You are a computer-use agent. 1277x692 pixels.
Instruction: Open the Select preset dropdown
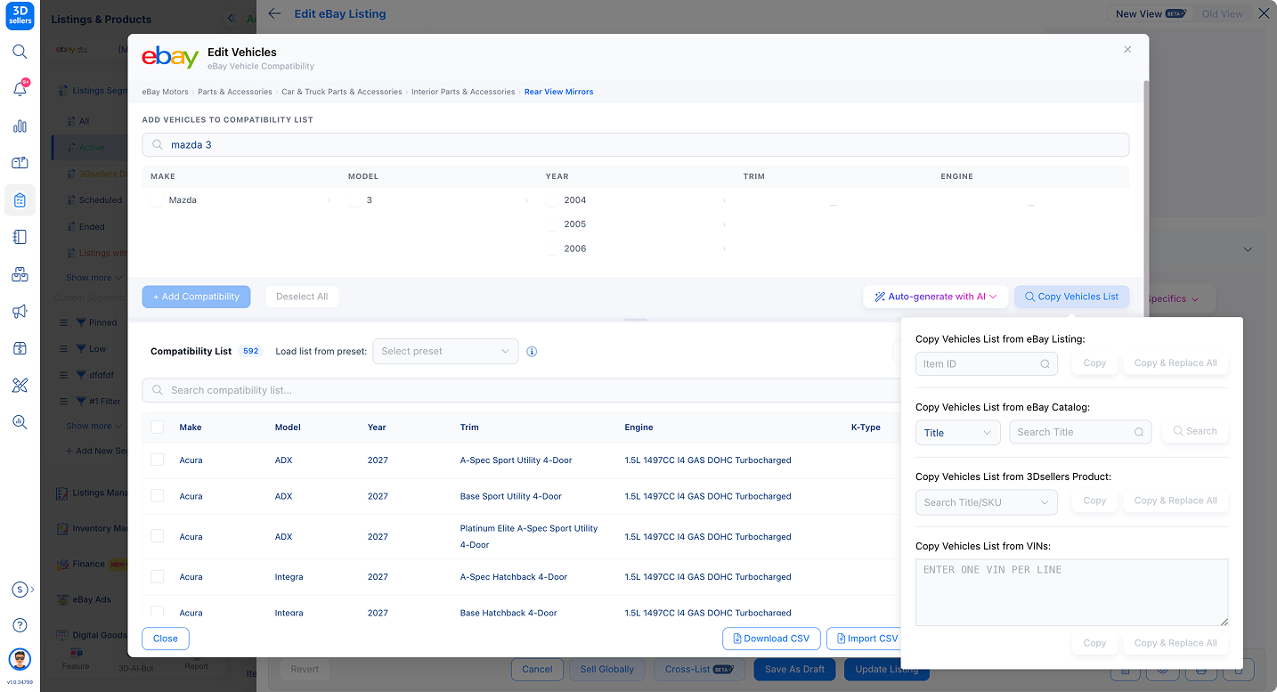[445, 351]
